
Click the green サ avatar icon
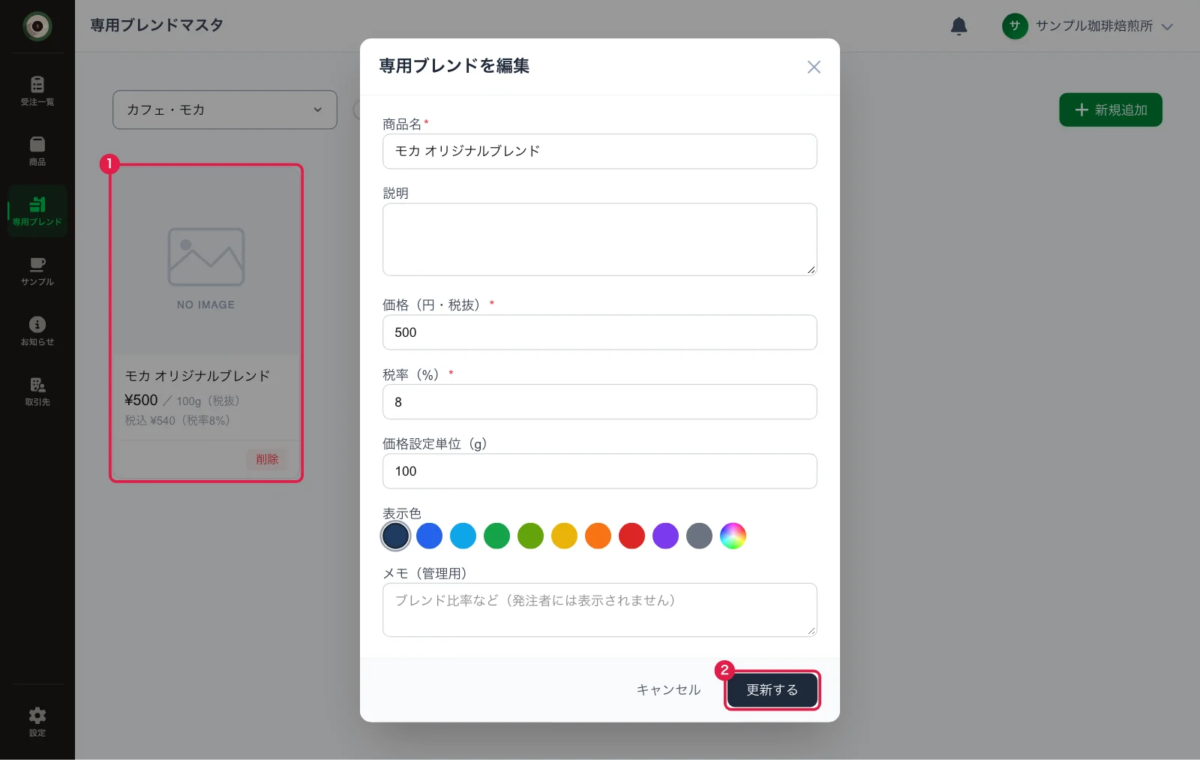(x=1015, y=26)
